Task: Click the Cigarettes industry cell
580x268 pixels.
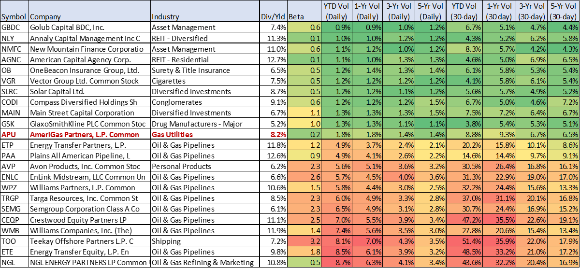Action: (205, 81)
